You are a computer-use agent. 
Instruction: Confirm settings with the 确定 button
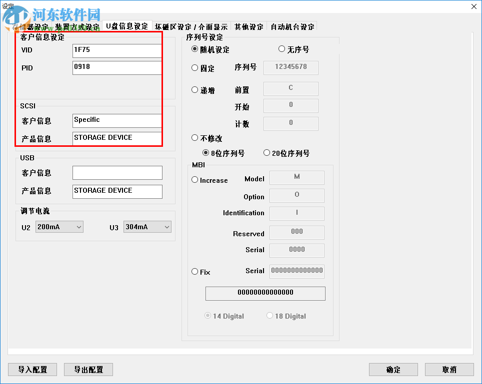(393, 370)
